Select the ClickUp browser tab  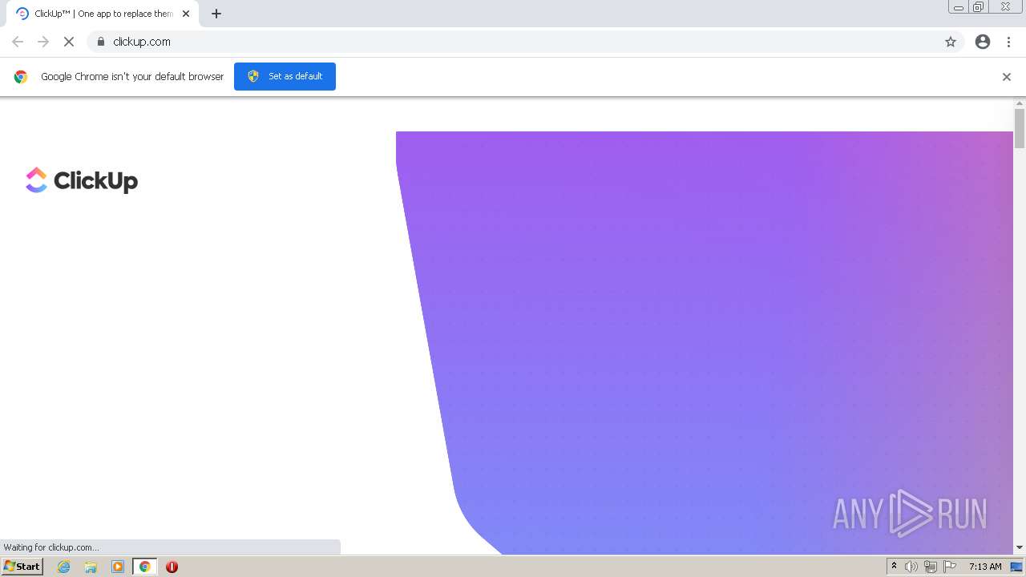(103, 14)
